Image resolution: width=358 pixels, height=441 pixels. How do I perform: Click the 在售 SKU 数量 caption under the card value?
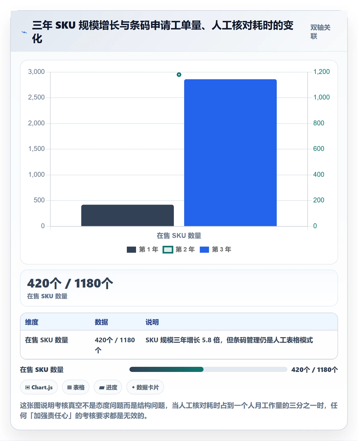pos(47,296)
